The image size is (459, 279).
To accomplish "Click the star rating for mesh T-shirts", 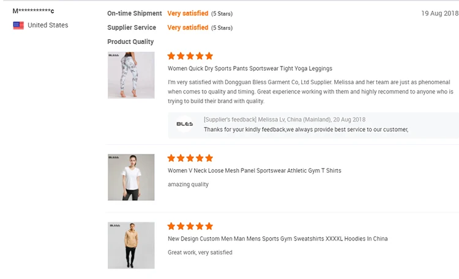I will 190,158.
